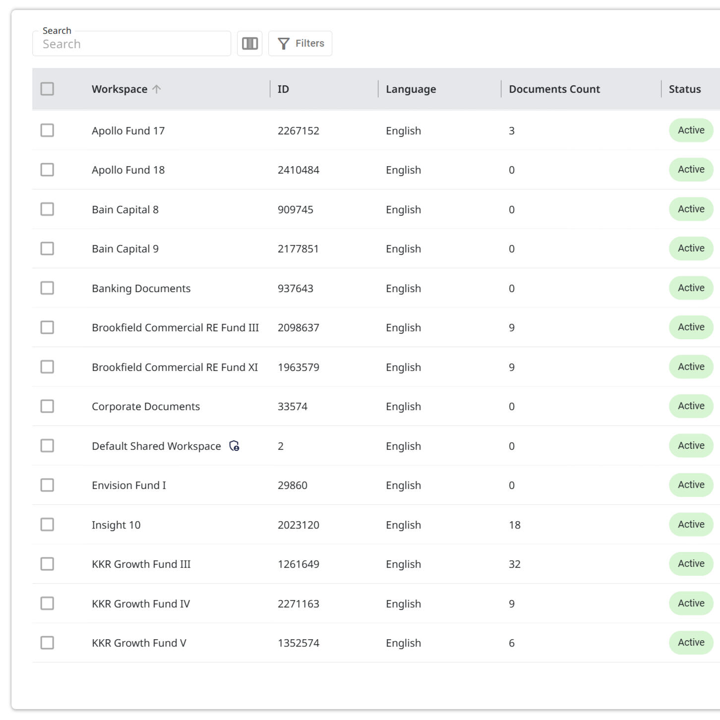Select the Envision Fund I checkbox
Viewport: 720px width, 720px height.
coord(47,485)
